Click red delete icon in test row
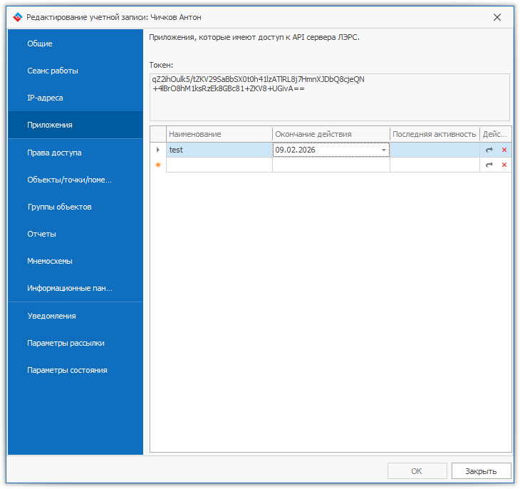 [504, 150]
